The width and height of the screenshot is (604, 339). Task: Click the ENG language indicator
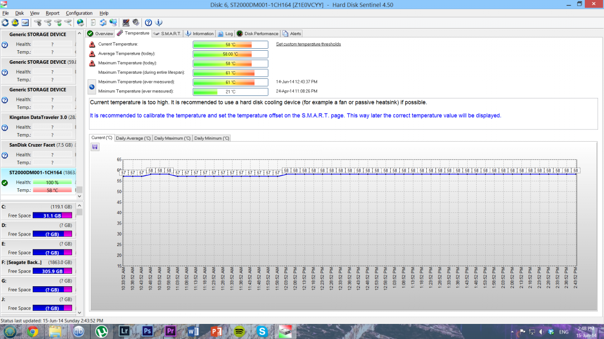click(564, 332)
